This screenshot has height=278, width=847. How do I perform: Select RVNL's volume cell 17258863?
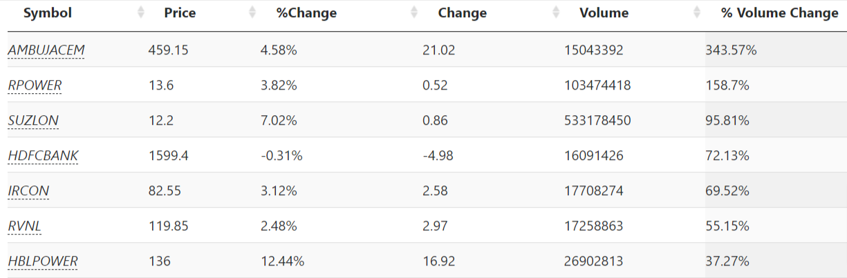pos(594,226)
